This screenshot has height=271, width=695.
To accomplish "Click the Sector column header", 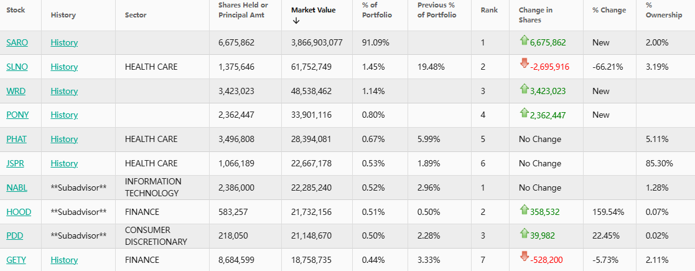I will pos(136,15).
